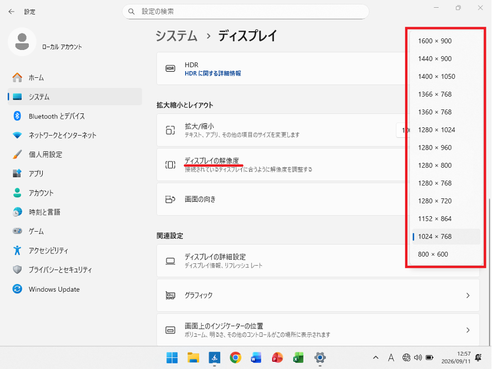The height and width of the screenshot is (369, 492).
Task: Open the taskbar clock and date
Action: click(x=456, y=357)
